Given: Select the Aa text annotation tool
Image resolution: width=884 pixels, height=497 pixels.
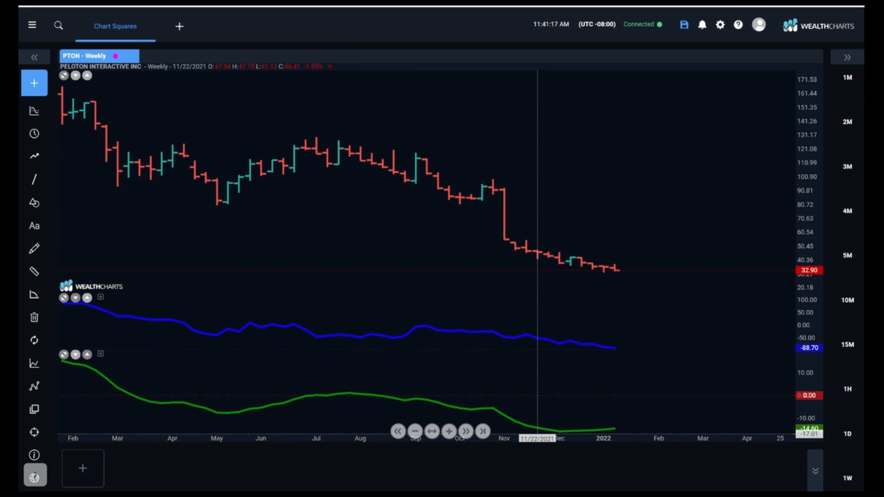Looking at the screenshot, I should (34, 226).
